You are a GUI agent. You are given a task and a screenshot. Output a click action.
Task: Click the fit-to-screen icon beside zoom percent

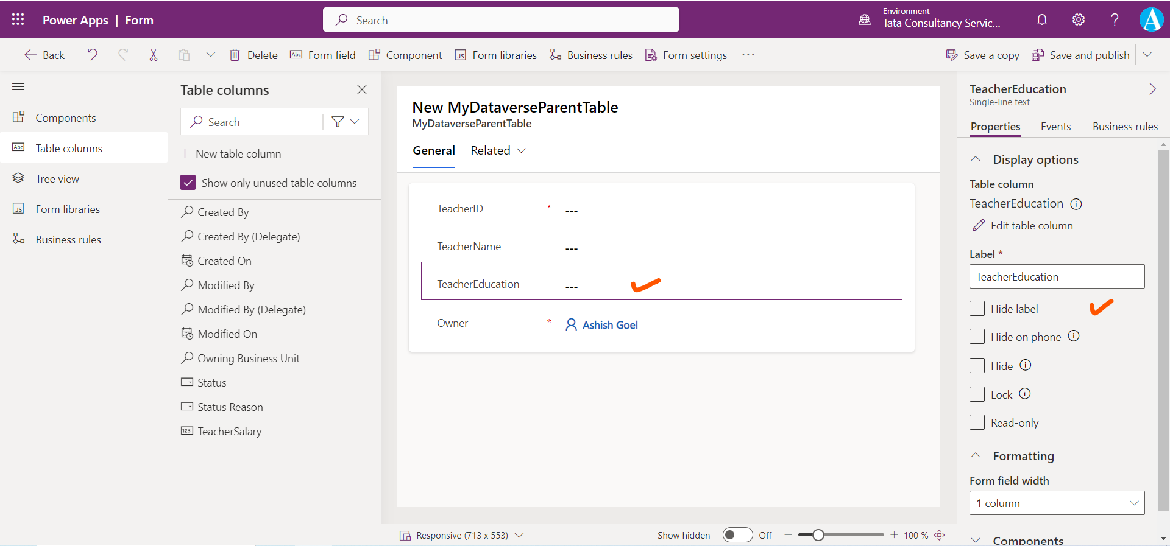coord(940,535)
